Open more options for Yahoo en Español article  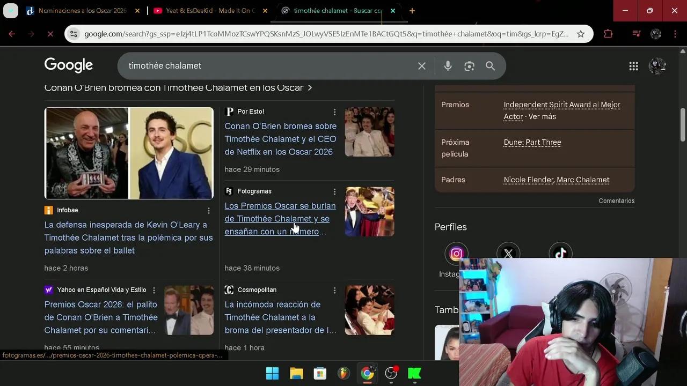point(154,290)
